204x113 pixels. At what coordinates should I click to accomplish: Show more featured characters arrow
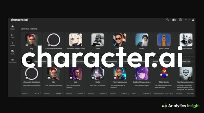[x=190, y=79]
